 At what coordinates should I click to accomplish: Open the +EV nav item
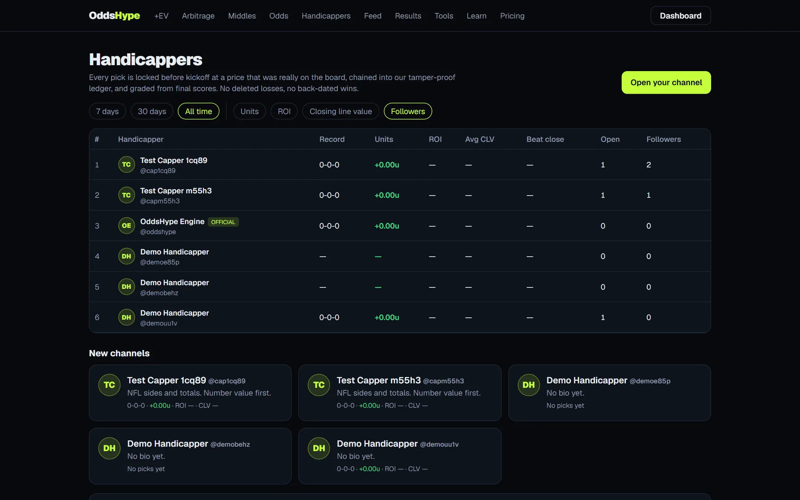point(161,16)
